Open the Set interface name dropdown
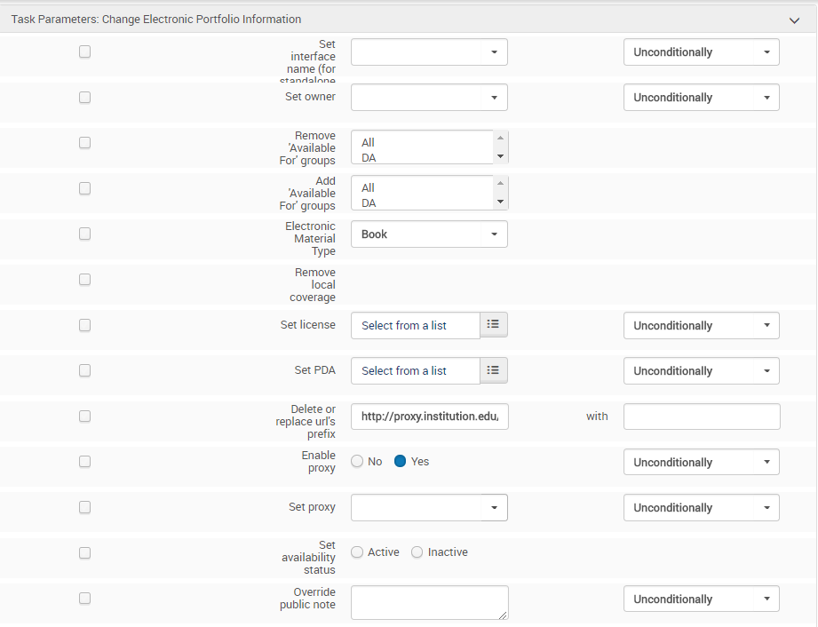 [429, 52]
